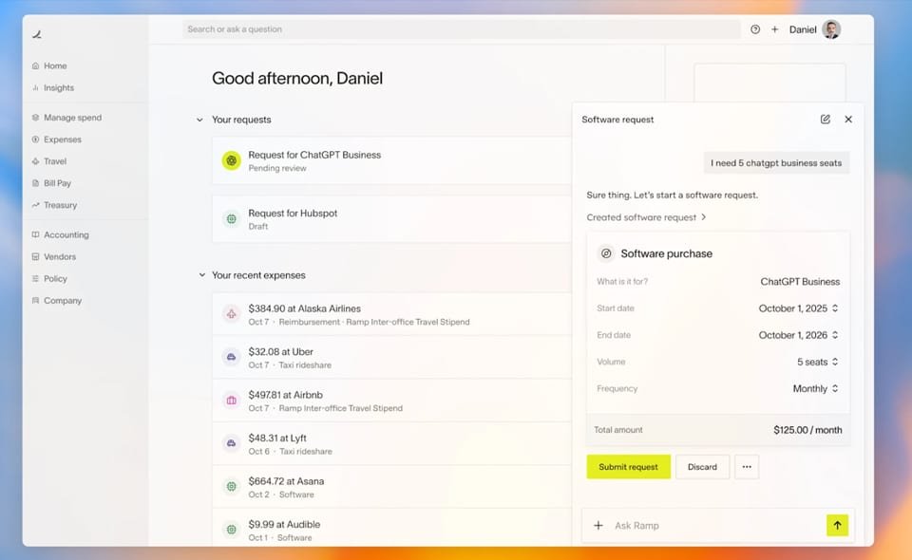Click the help question mark icon

(755, 29)
